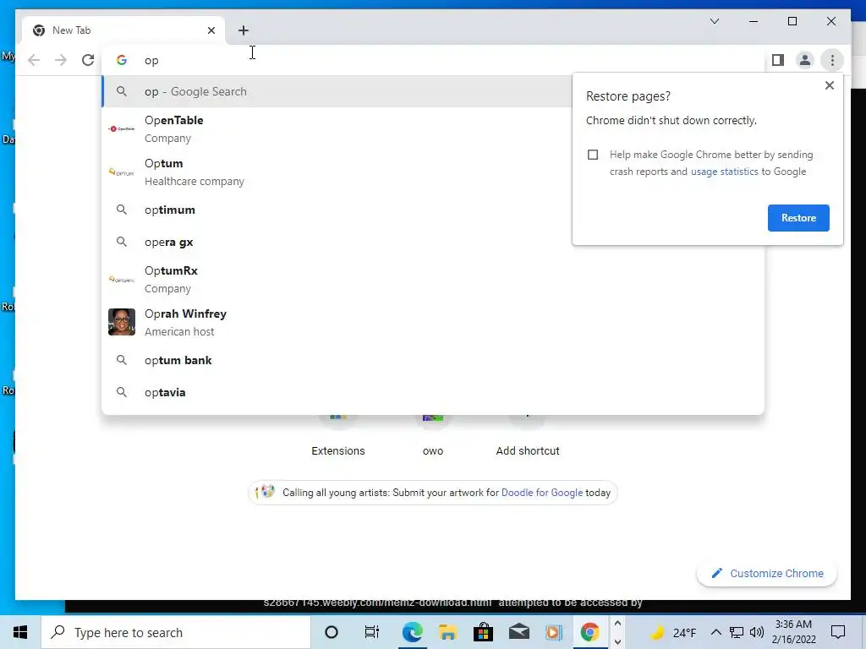Click the magnifier icon beside 'opera gx'
The width and height of the screenshot is (866, 649).
click(x=122, y=242)
